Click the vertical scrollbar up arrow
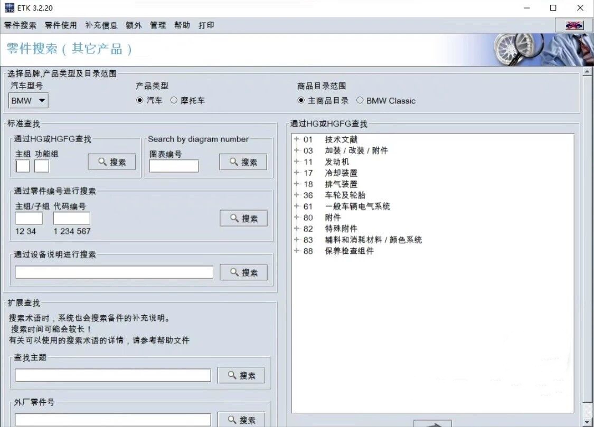The image size is (594, 427). (587, 71)
